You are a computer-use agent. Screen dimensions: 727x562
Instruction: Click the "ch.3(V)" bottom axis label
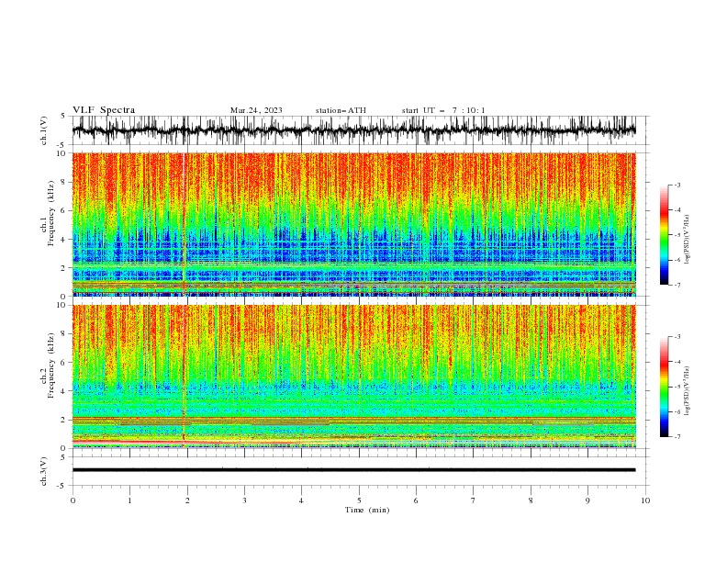44,471
